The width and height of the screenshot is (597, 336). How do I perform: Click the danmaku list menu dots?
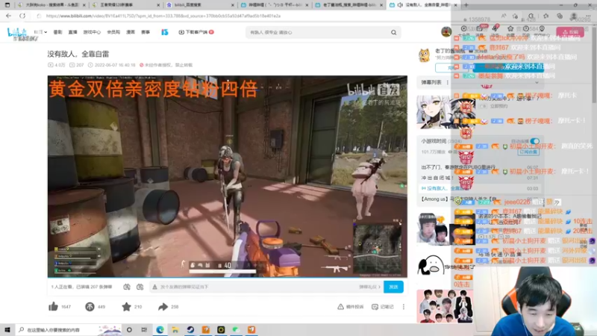447,82
